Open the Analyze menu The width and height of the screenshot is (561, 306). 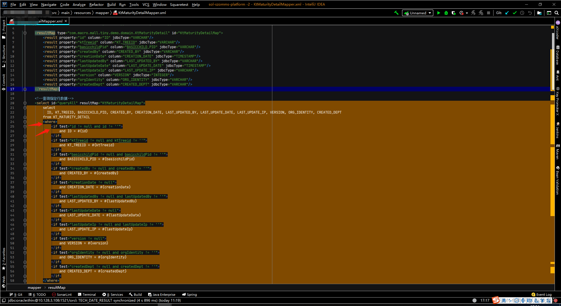[79, 4]
